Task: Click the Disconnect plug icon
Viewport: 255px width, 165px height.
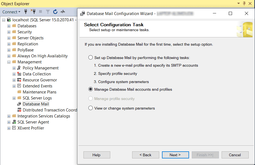Action: click(33, 12)
